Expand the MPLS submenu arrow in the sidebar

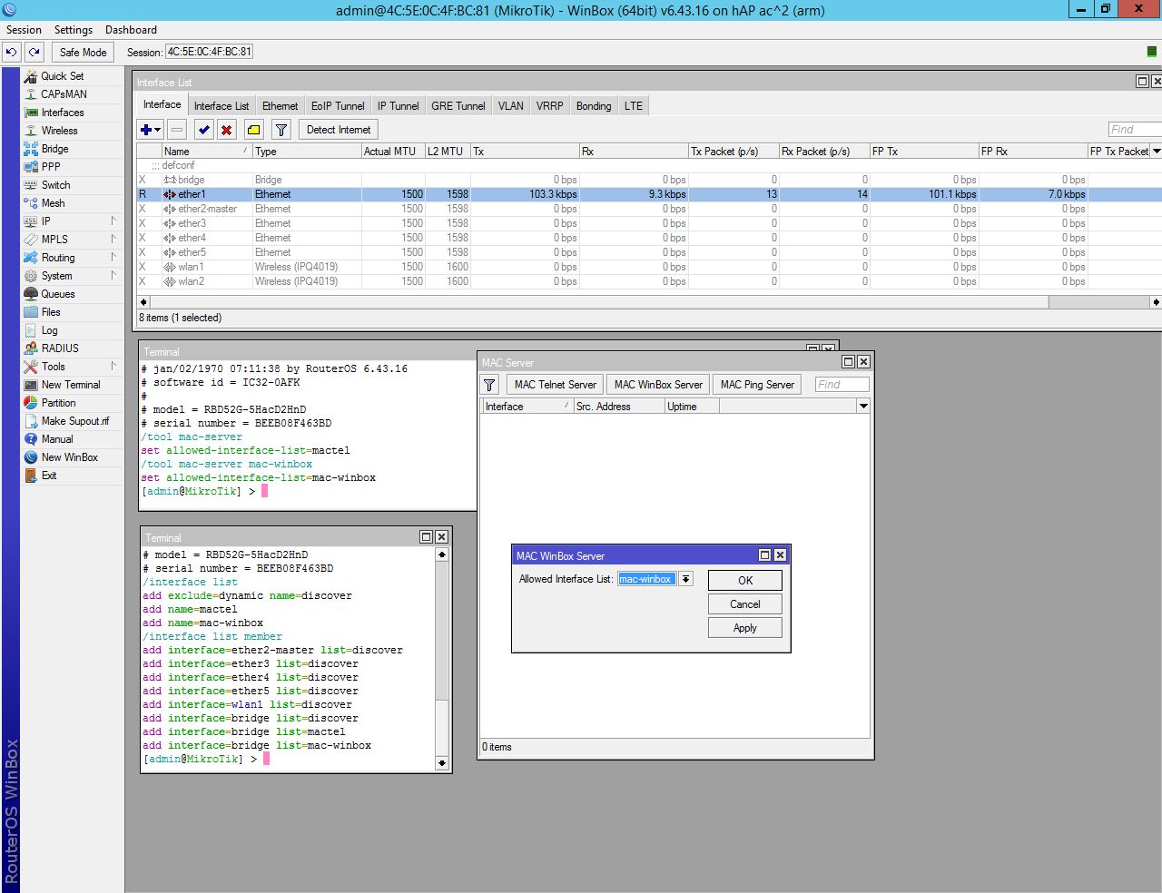pyautogui.click(x=113, y=239)
